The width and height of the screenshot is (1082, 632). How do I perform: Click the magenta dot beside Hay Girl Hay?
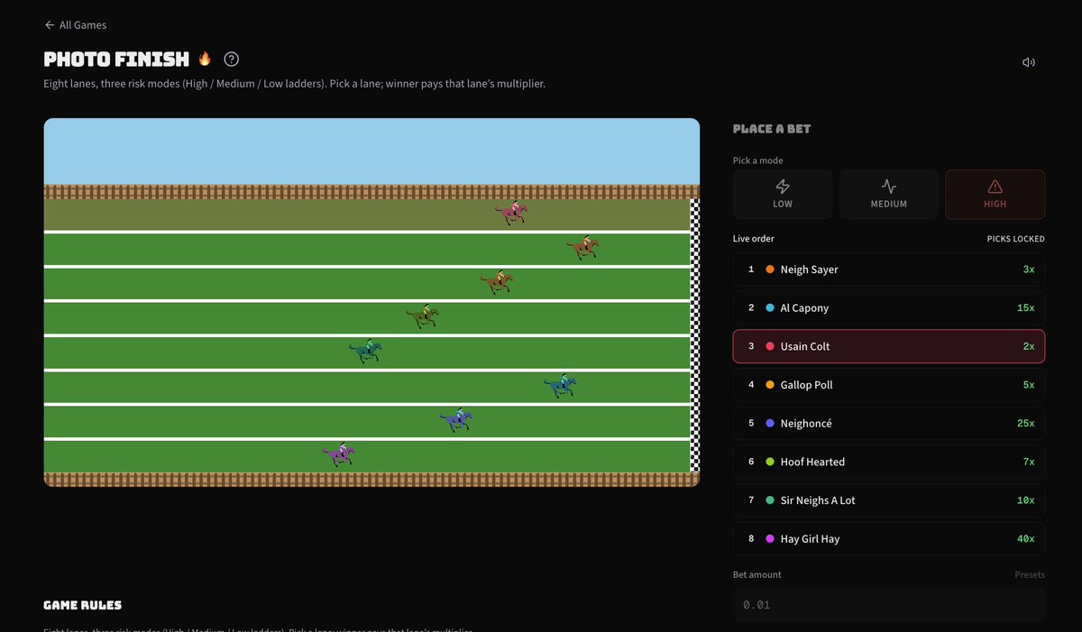(x=770, y=539)
